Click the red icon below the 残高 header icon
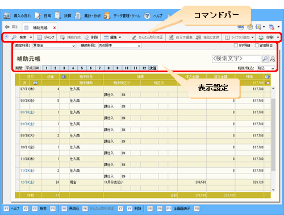Image resolution: width=284 pixels, height=215 pixels. pos(268,83)
